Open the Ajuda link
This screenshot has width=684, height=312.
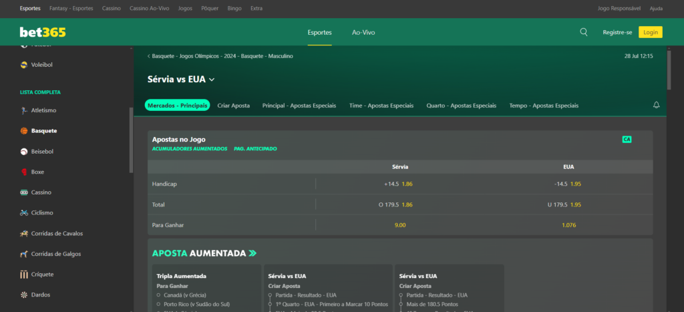656,8
